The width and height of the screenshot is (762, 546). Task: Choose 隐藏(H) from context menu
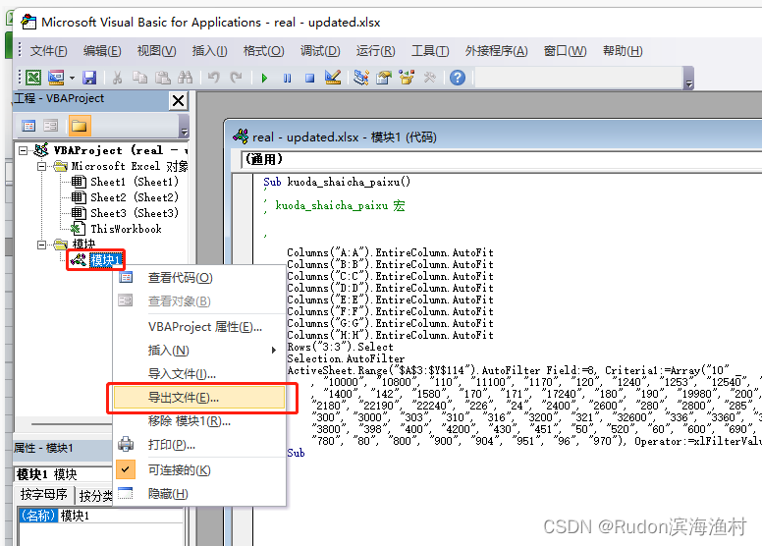[199, 494]
